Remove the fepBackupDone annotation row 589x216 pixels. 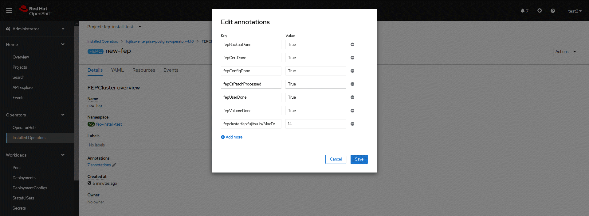352,44
